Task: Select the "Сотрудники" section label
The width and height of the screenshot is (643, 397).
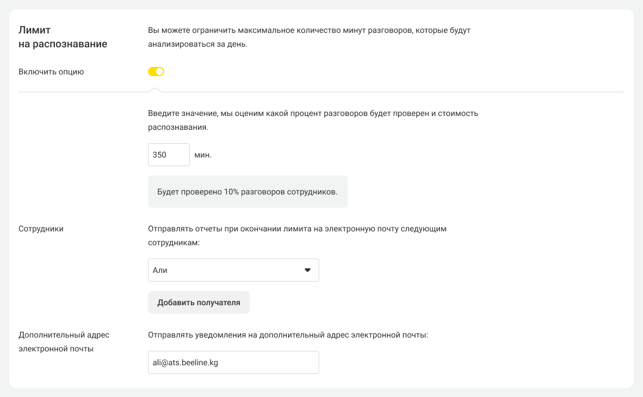Action: click(41, 229)
